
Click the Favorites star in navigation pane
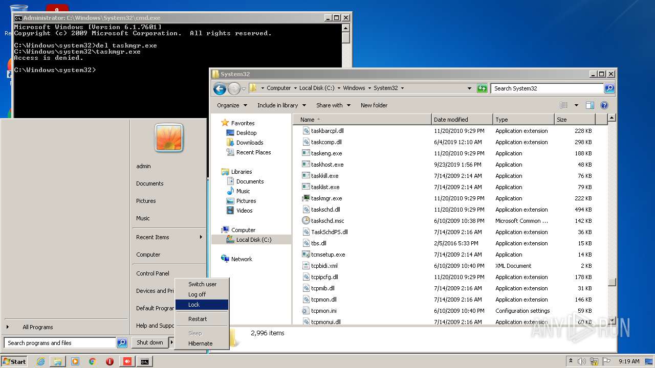tap(225, 123)
